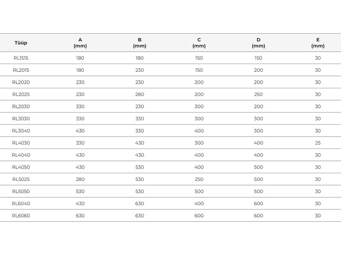Image resolution: width=341 pixels, height=256 pixels.
Task: Click the D value 250 in RL2025 row
Action: point(258,94)
